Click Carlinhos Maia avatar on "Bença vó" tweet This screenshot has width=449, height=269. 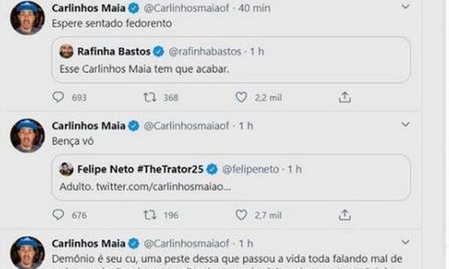click(x=27, y=135)
